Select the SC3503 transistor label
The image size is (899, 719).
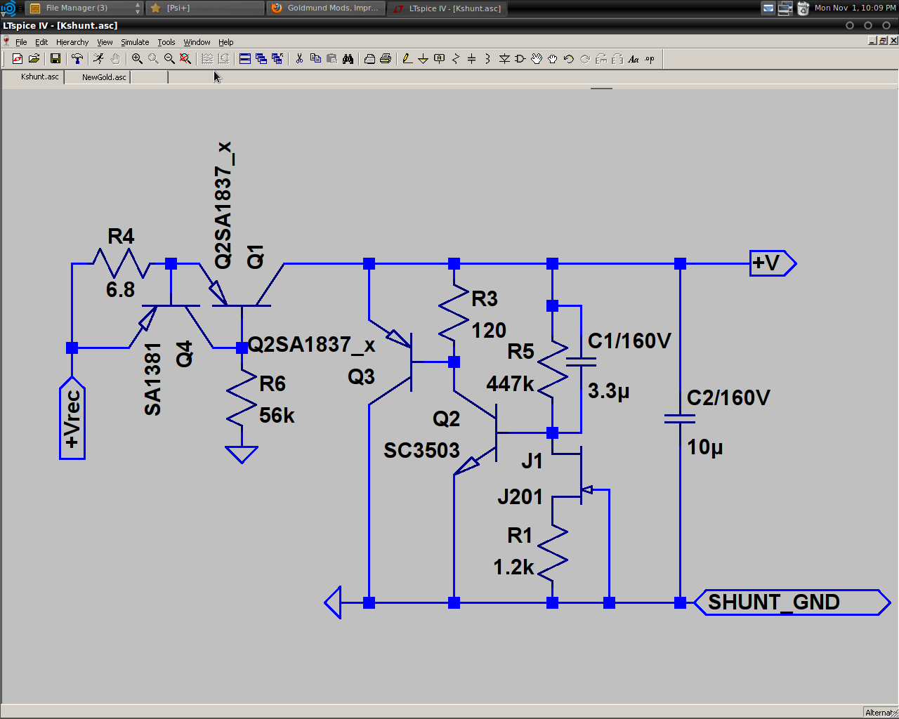tap(421, 450)
